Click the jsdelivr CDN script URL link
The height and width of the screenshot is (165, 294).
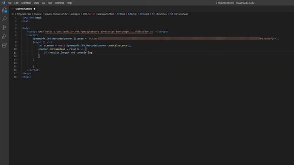(x=99, y=32)
